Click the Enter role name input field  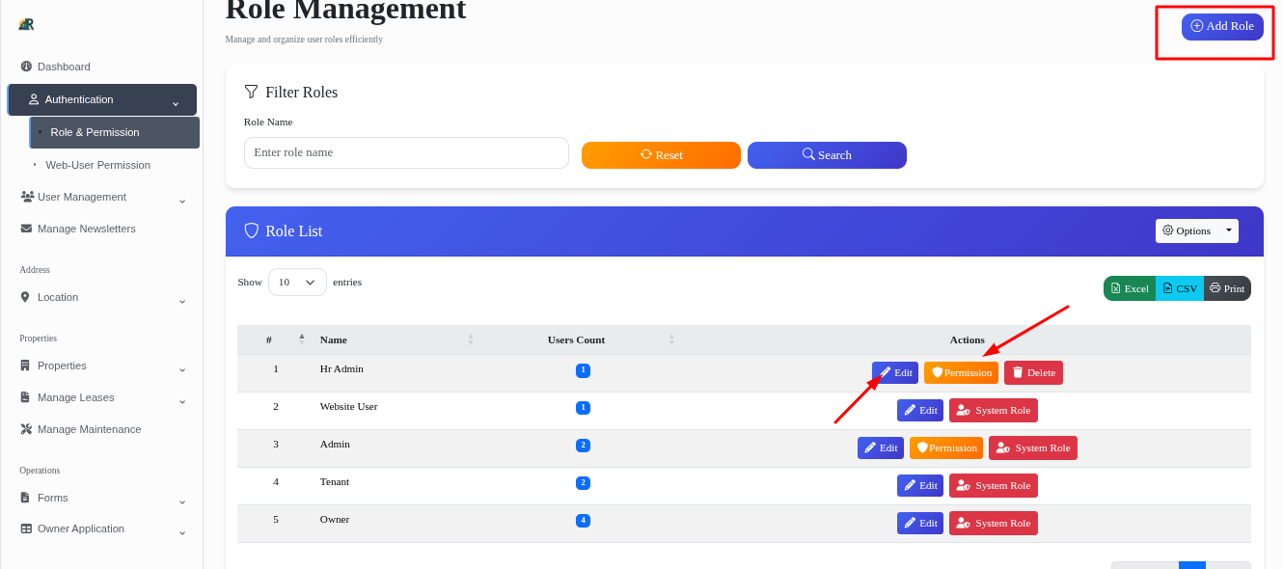click(405, 152)
